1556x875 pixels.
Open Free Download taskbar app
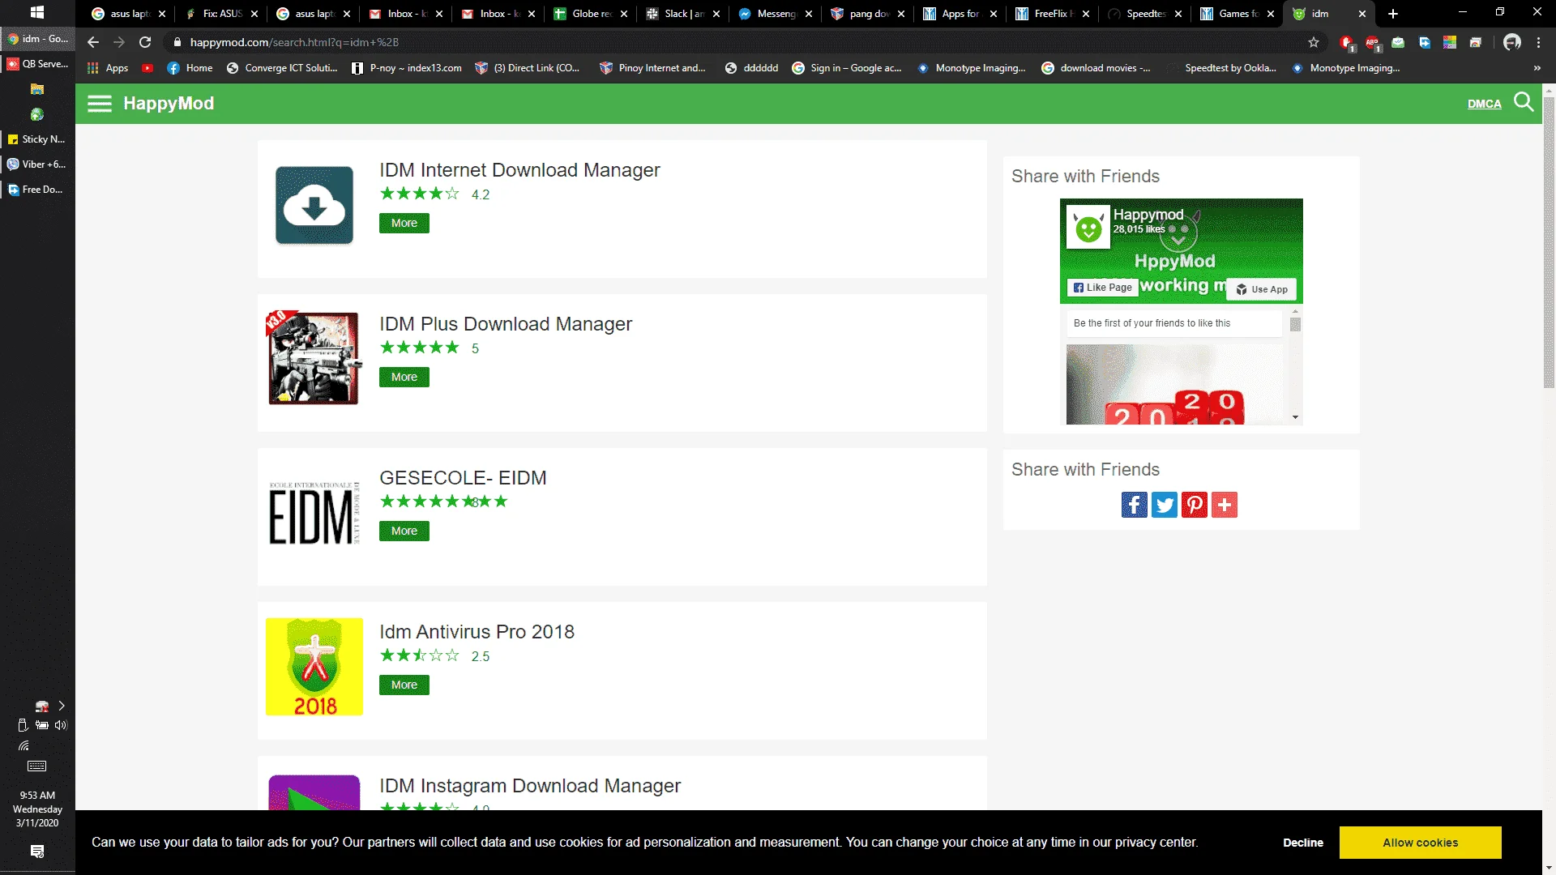(x=37, y=190)
